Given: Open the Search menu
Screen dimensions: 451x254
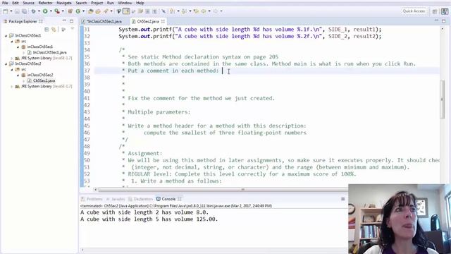Looking at the screenshot, I should [81, 3].
